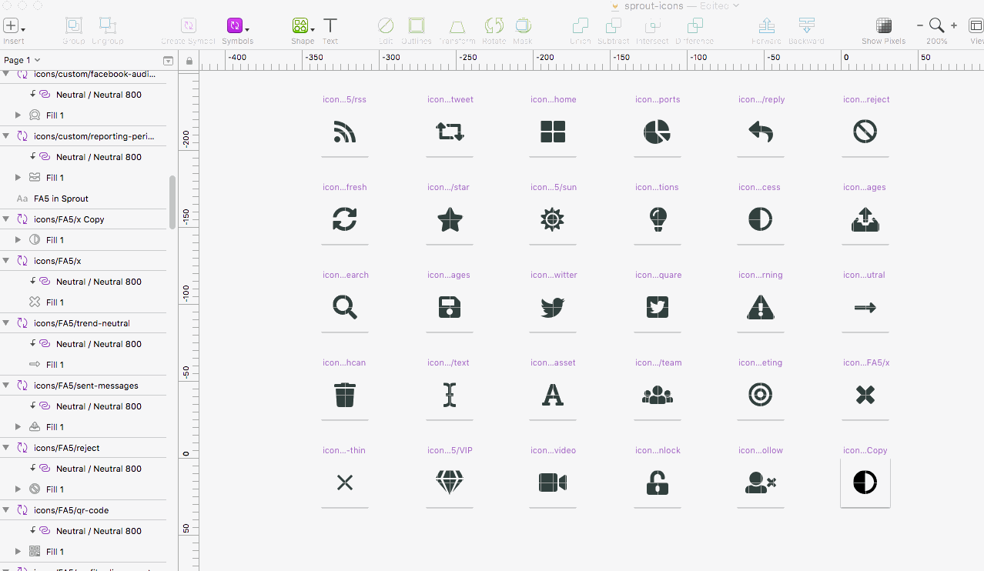Image resolution: width=984 pixels, height=571 pixels.
Task: Expand Fill 1 under icons/FA5/reject
Action: tap(18, 489)
